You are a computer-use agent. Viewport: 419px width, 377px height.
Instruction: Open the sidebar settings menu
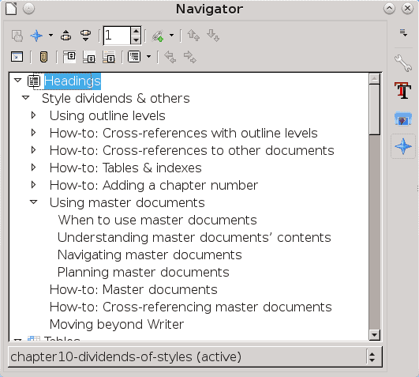tap(403, 33)
